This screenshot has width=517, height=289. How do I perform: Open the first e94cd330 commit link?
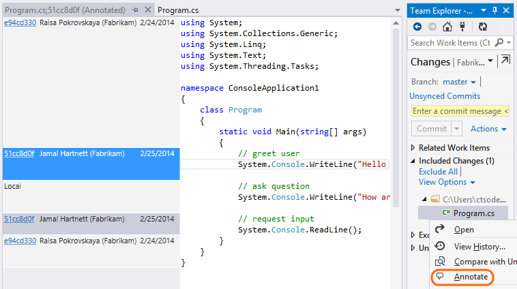(x=20, y=22)
